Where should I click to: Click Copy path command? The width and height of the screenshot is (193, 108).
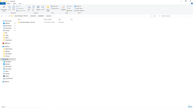tap(20, 8)
